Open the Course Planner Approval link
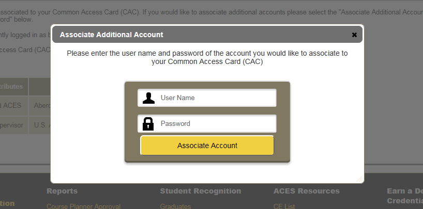The width and height of the screenshot is (423, 209). coord(84,206)
